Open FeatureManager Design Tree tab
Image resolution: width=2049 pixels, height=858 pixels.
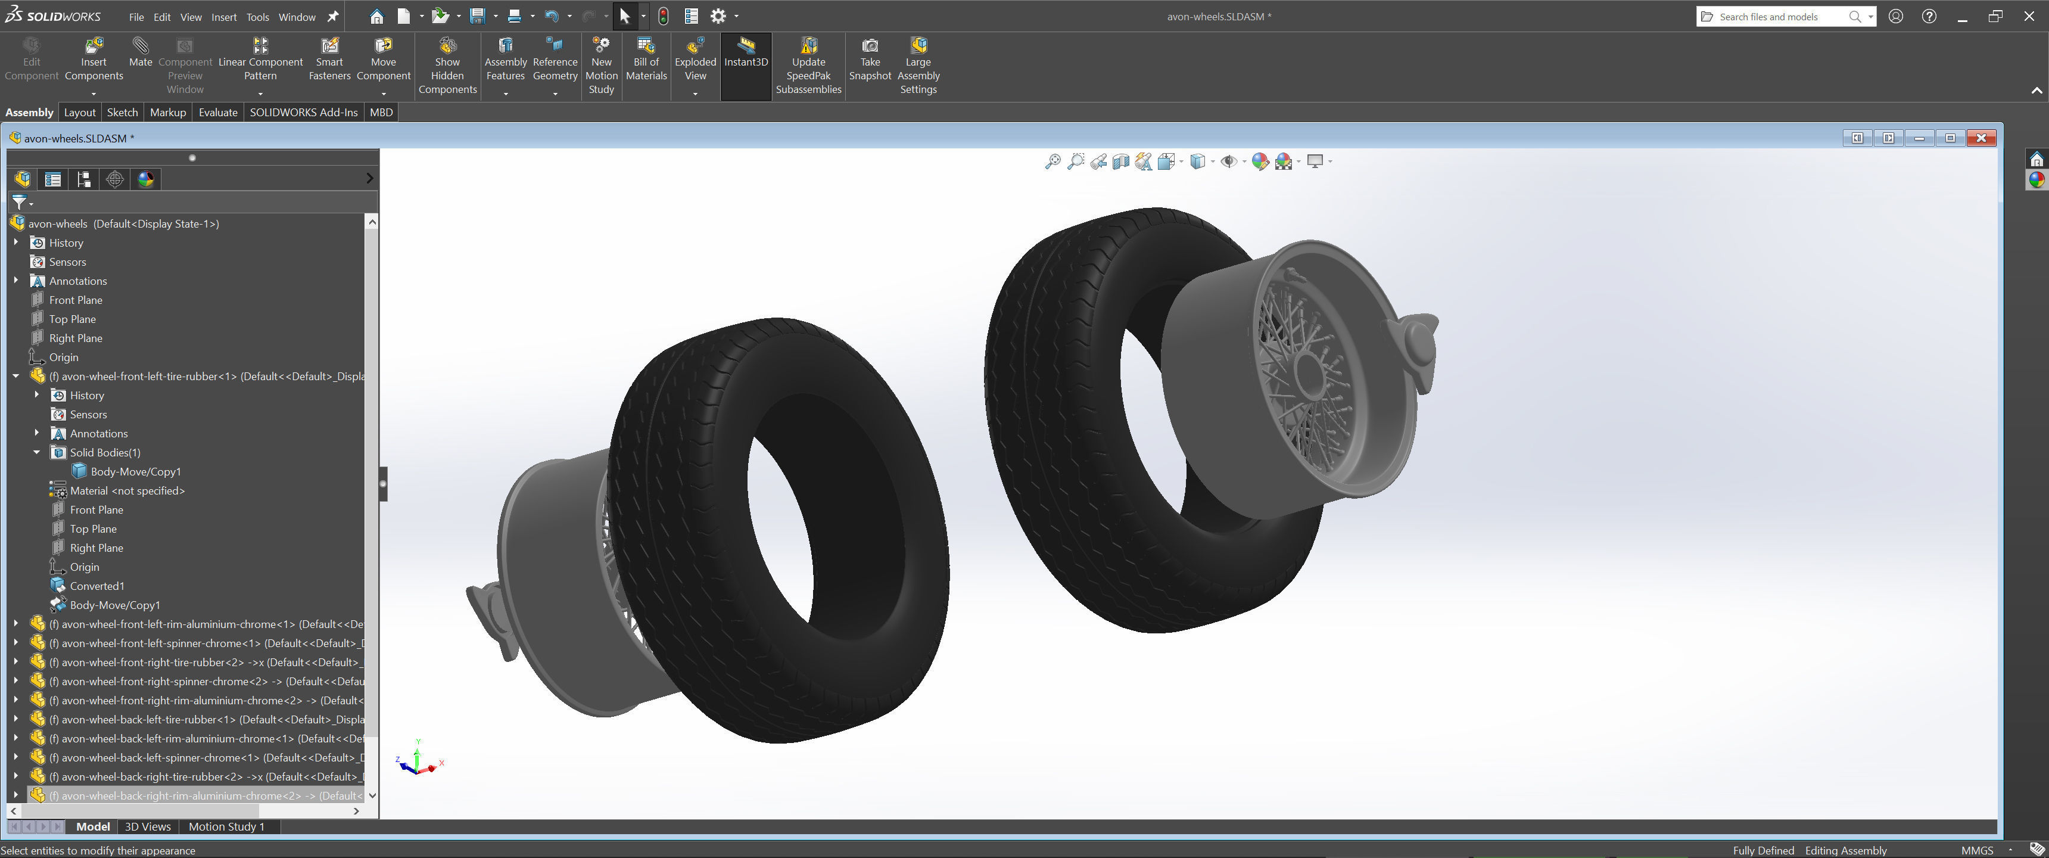tap(22, 179)
